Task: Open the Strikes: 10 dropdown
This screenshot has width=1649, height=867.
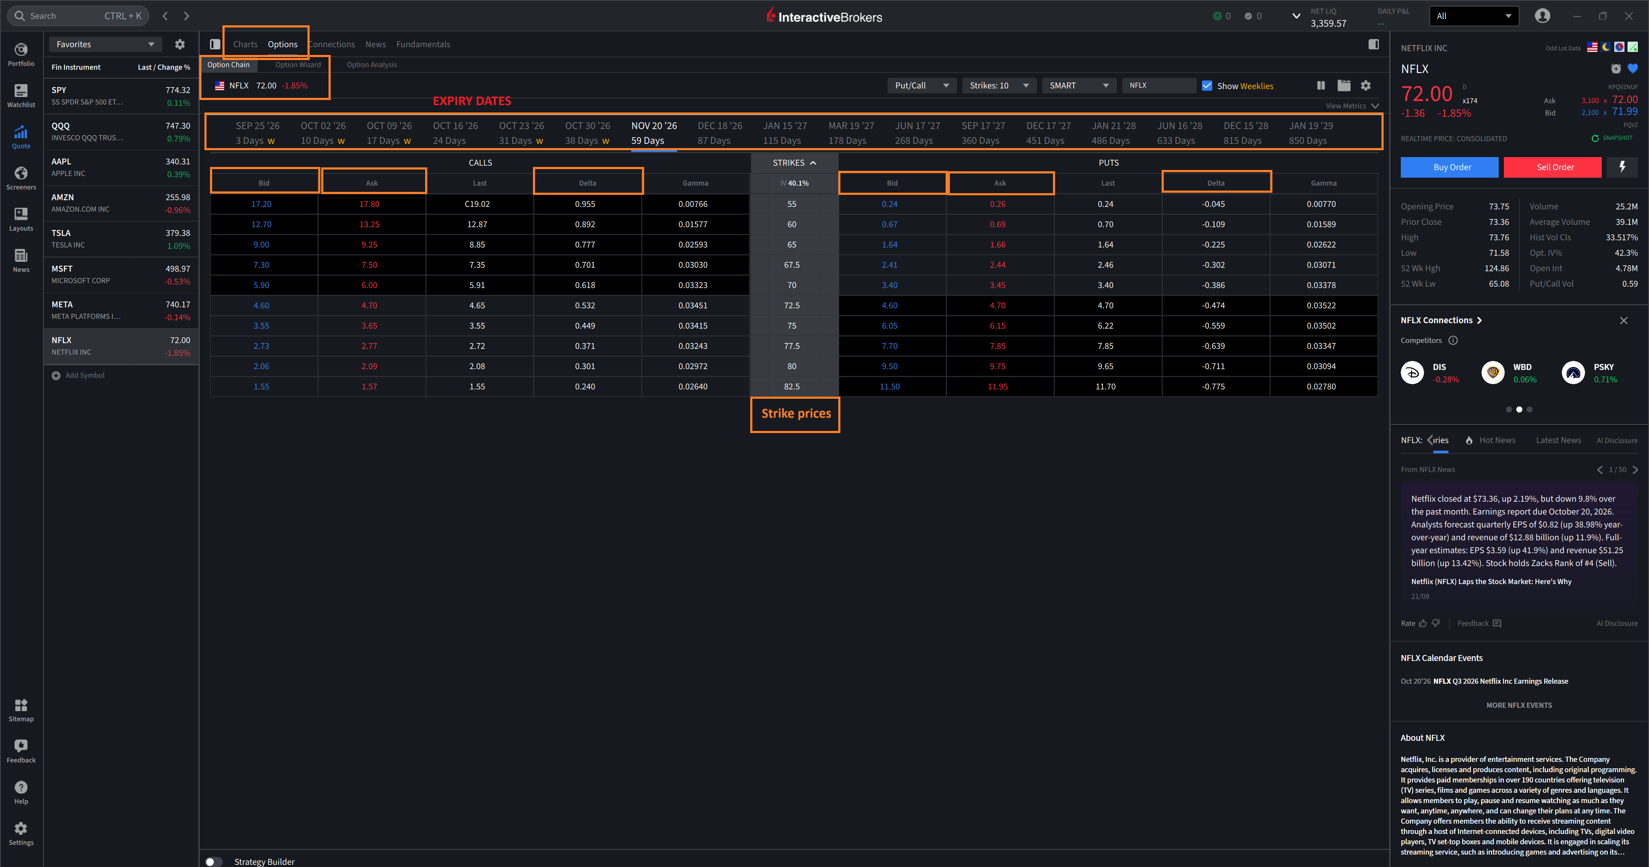Action: click(x=998, y=85)
